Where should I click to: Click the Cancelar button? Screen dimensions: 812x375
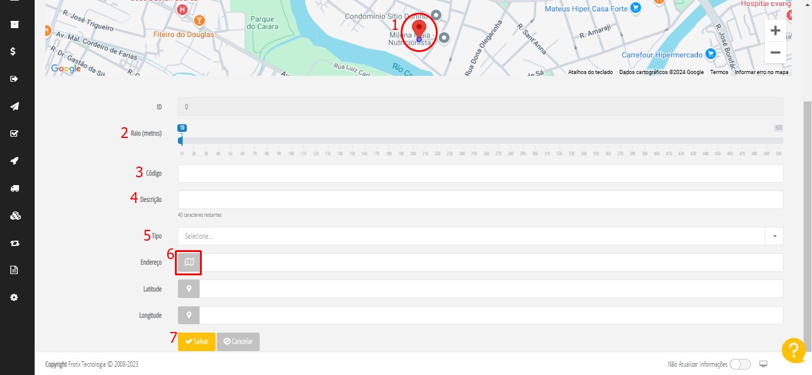coord(238,342)
